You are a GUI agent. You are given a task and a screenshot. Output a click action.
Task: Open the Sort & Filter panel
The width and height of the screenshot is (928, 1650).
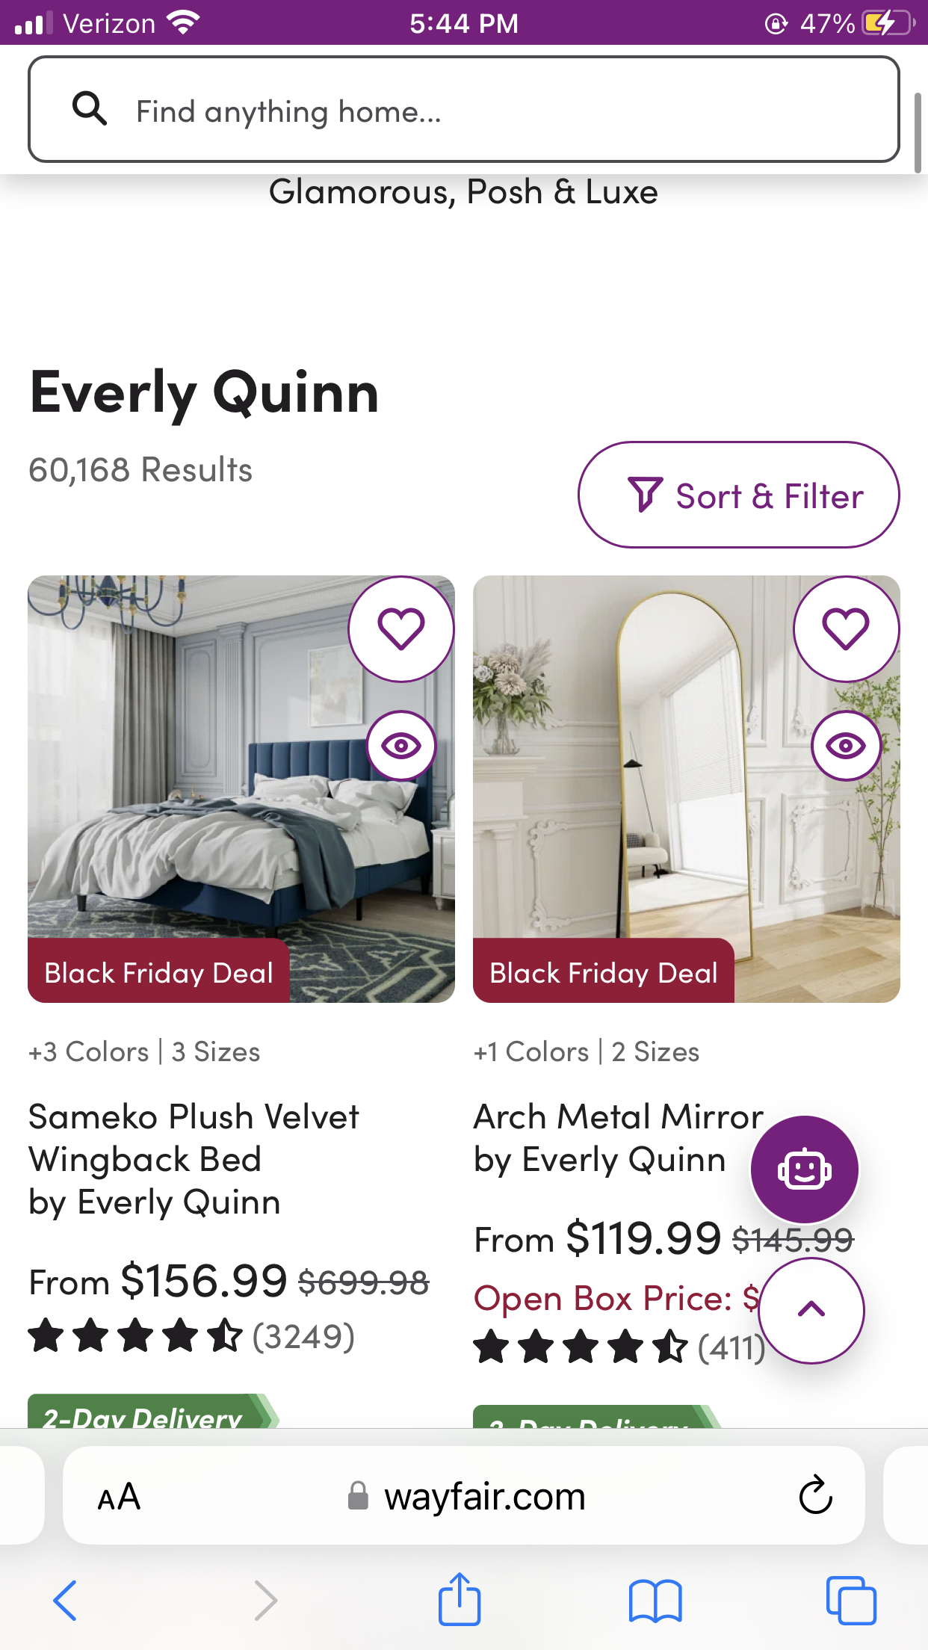tap(738, 494)
